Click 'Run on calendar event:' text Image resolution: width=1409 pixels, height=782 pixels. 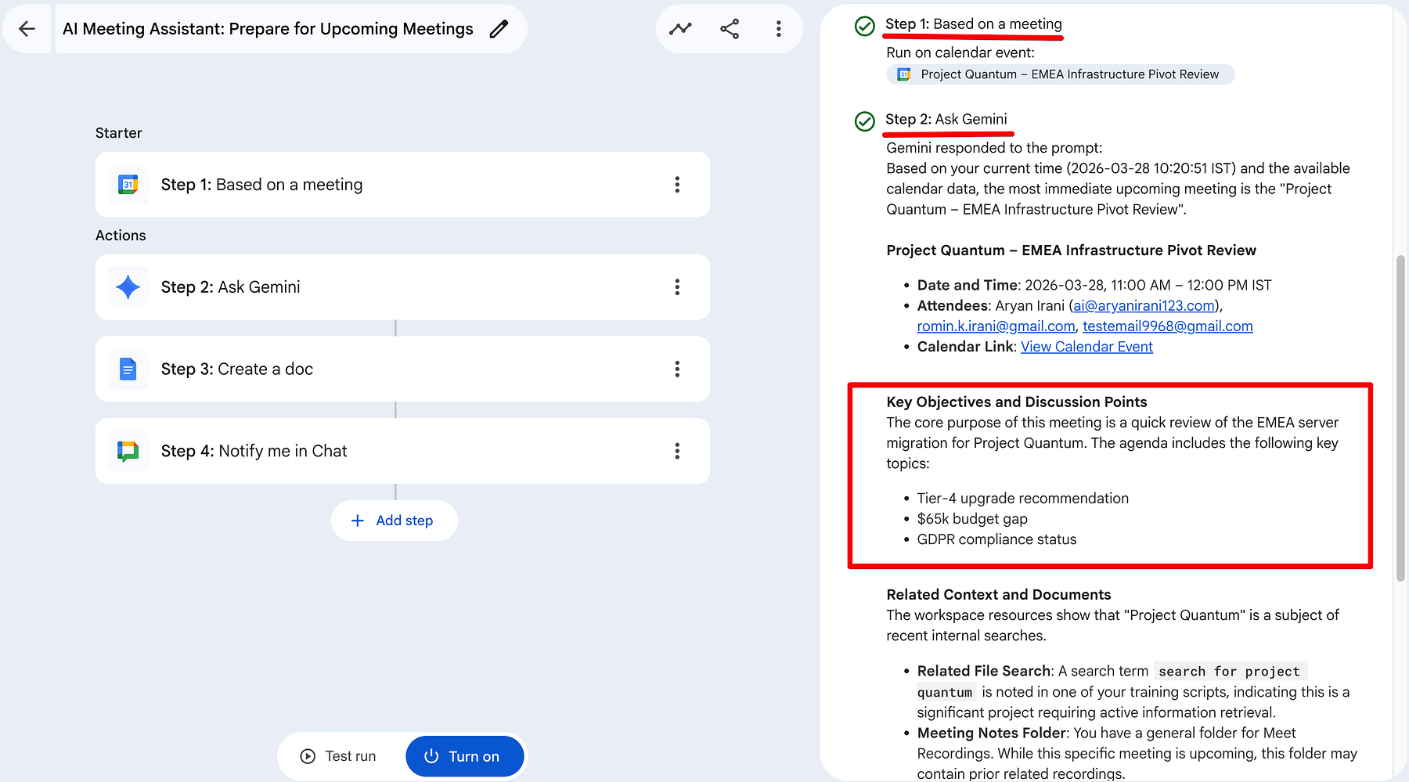(x=960, y=52)
